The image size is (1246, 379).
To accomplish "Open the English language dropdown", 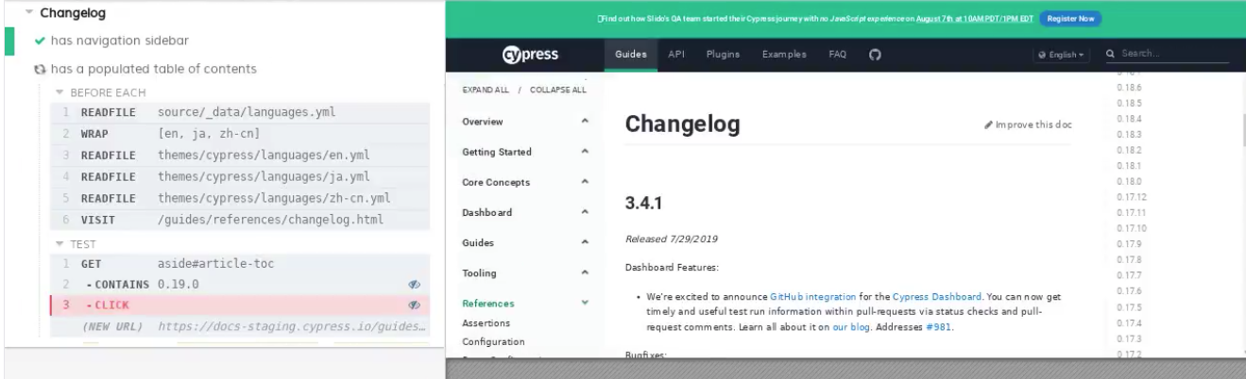I will 1062,55.
